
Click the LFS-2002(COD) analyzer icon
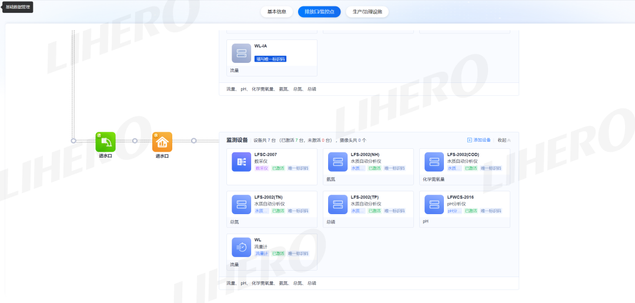[434, 162]
